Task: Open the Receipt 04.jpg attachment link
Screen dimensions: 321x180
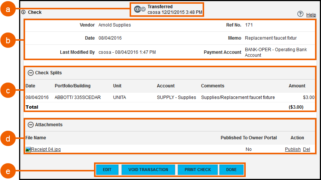Action: coord(46,149)
